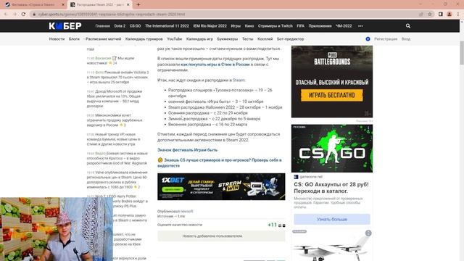Open the drone ad info icon
464x261 pixels.
pyautogui.click(x=368, y=233)
